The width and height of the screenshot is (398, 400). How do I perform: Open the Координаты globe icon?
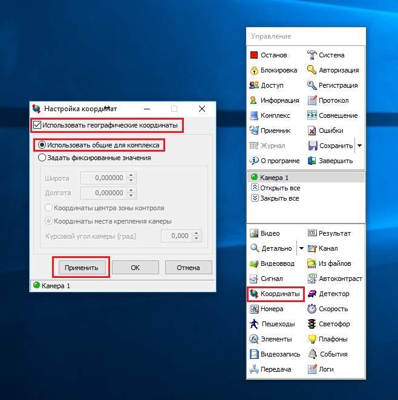254,294
